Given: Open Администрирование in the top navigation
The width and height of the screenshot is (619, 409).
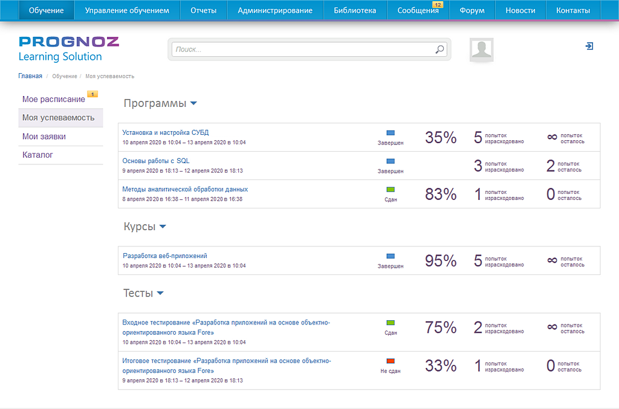Looking at the screenshot, I should (275, 10).
